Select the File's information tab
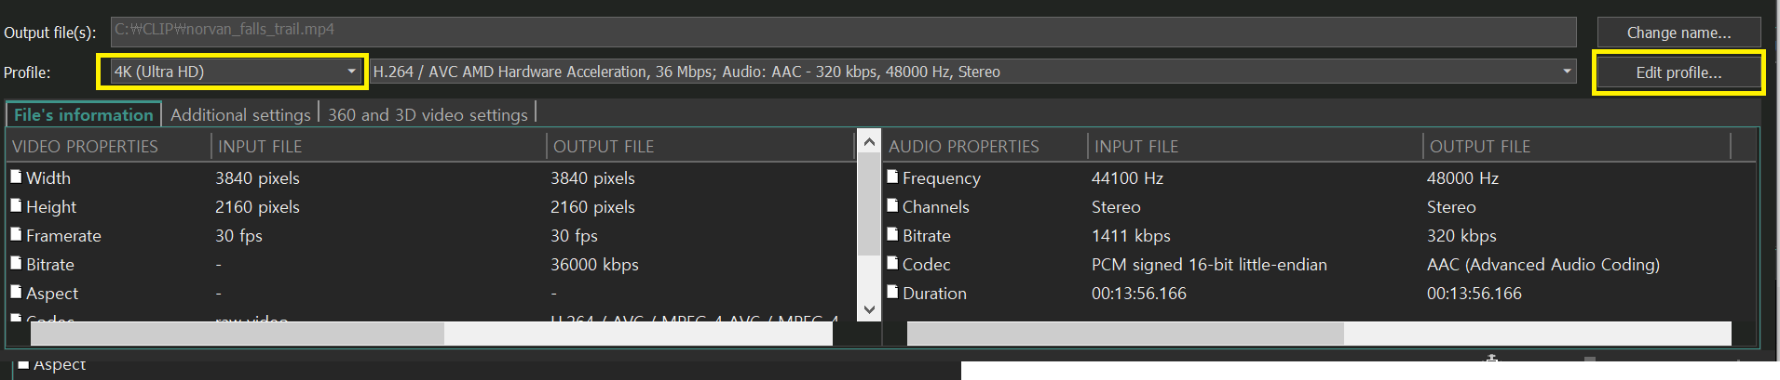Viewport: 1780px width, 380px height. click(x=83, y=114)
